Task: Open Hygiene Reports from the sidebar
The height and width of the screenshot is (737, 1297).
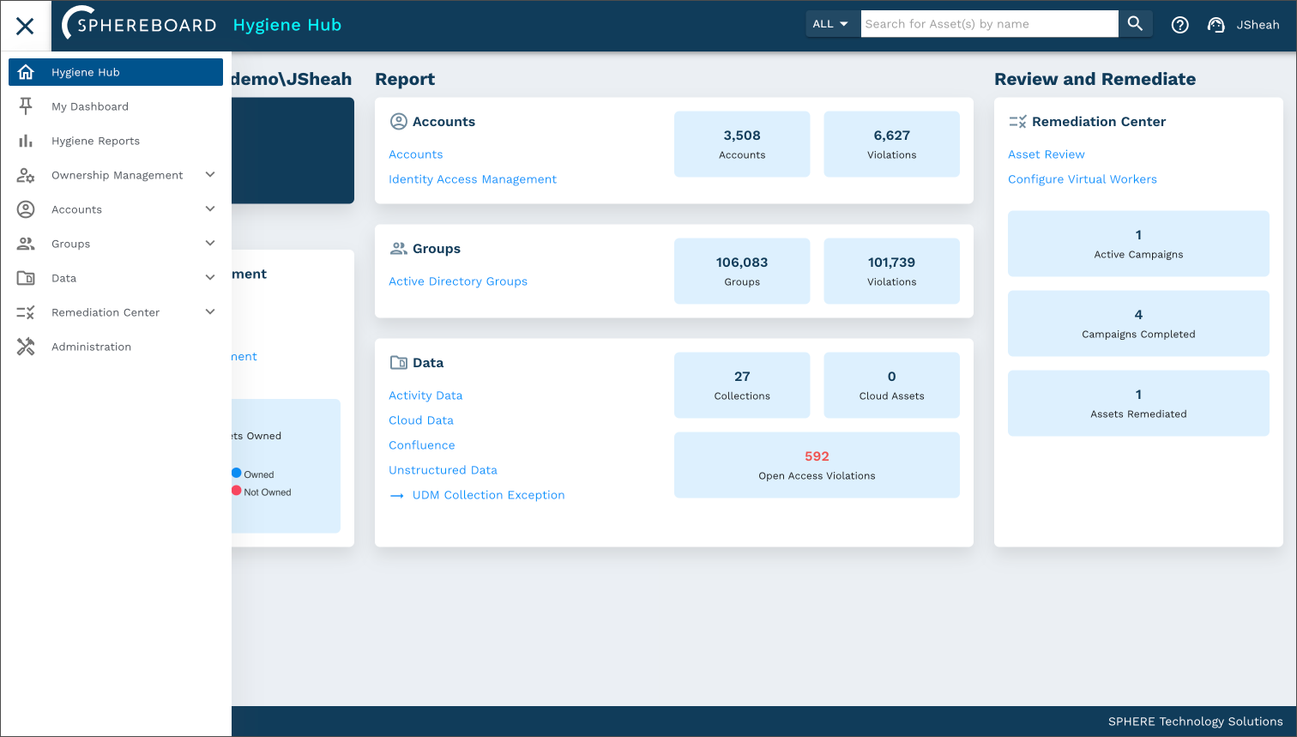Action: click(116, 141)
